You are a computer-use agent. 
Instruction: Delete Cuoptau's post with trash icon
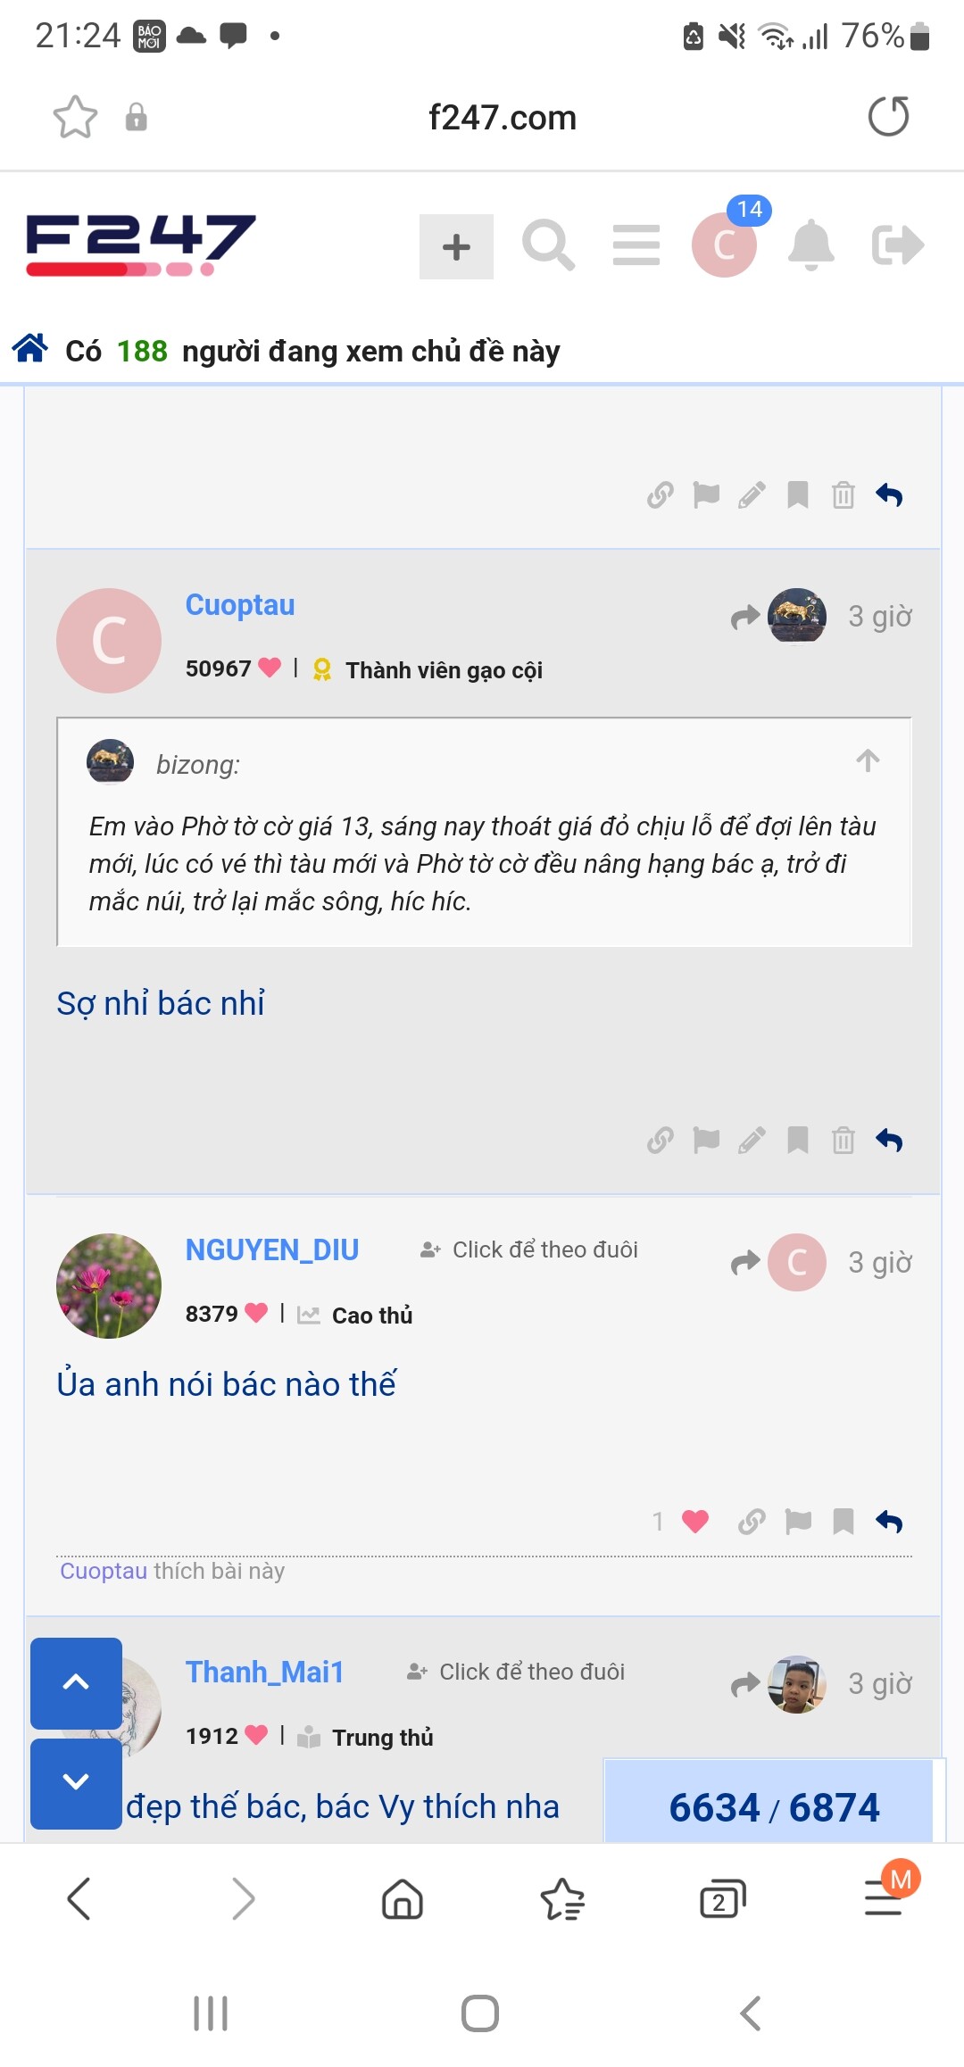pyautogui.click(x=843, y=1140)
